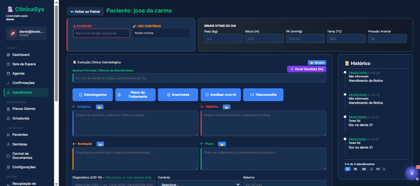Go to next Histórico page
The height and width of the screenshot is (186, 420).
point(384,169)
